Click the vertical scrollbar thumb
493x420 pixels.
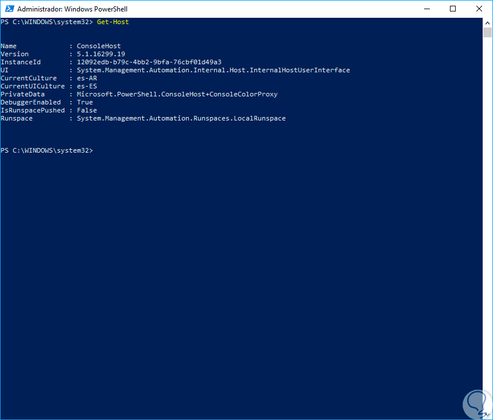[x=487, y=32]
